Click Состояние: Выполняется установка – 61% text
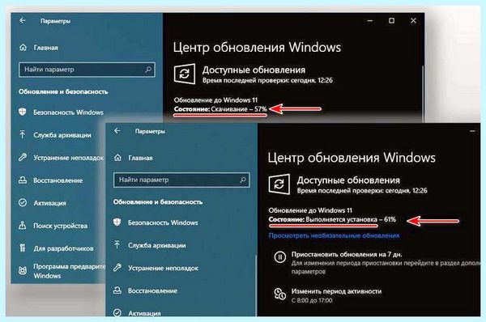Screen dimensions: 486x322 point(332,219)
